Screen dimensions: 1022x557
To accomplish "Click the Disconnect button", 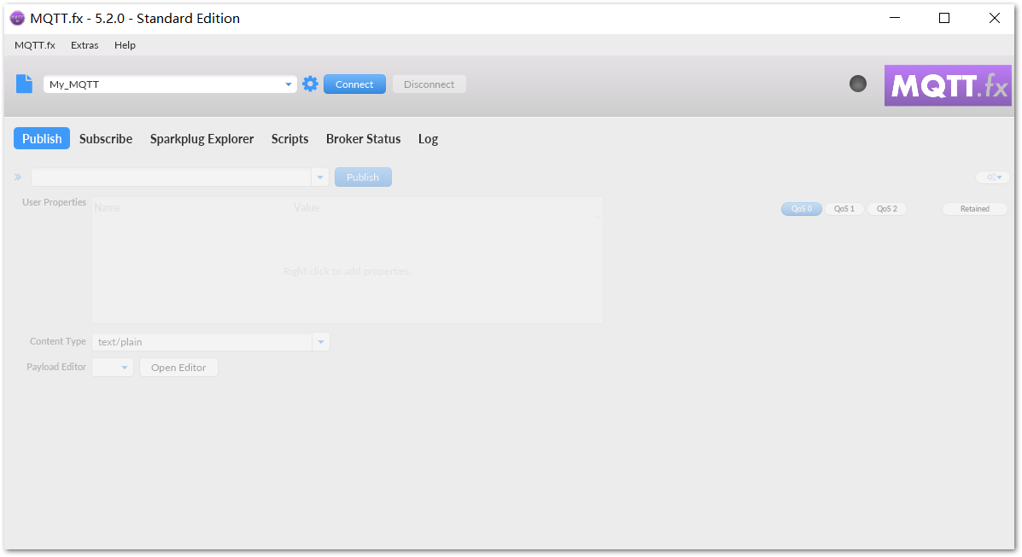I will [429, 84].
